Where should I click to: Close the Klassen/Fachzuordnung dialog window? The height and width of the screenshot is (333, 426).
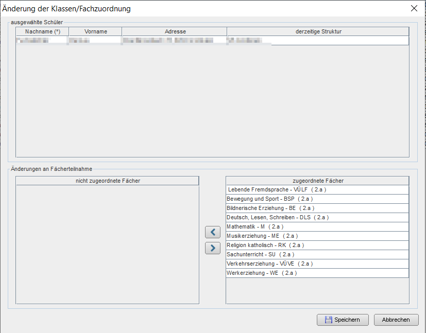coord(414,8)
